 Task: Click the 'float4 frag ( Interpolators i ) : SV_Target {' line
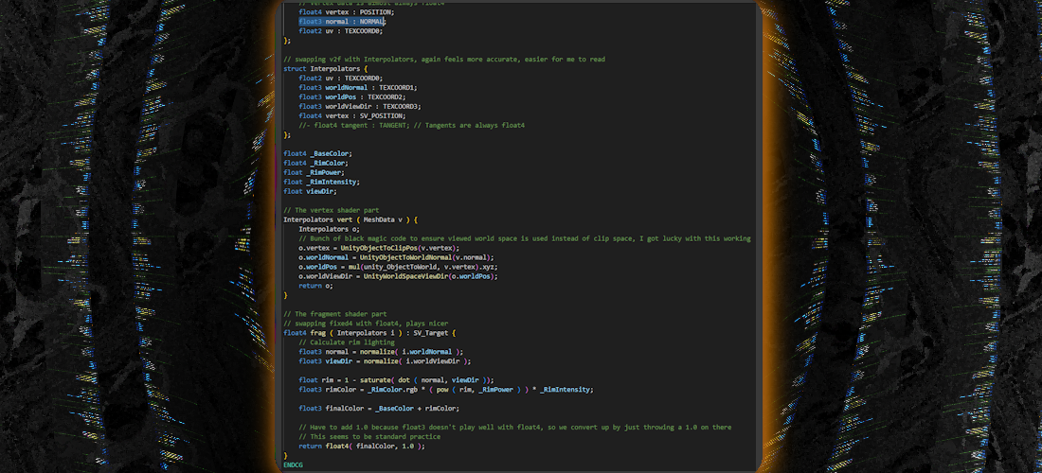369,333
